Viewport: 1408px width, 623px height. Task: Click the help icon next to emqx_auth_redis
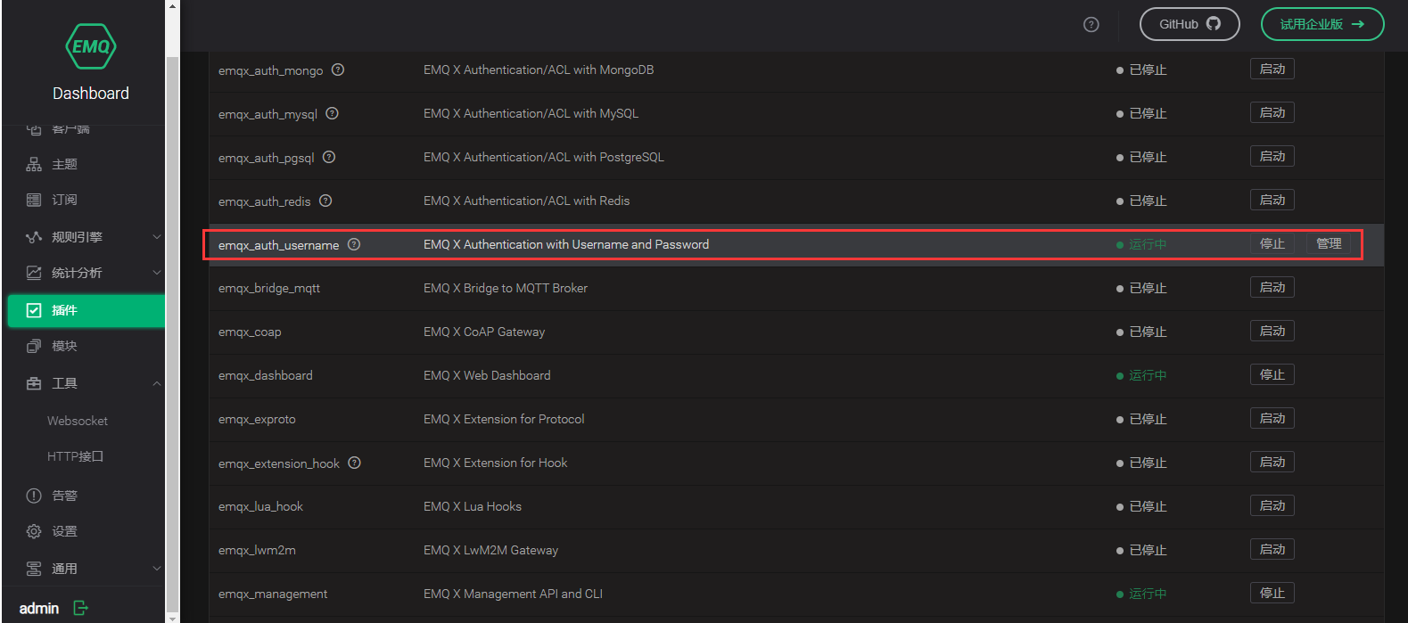325,201
